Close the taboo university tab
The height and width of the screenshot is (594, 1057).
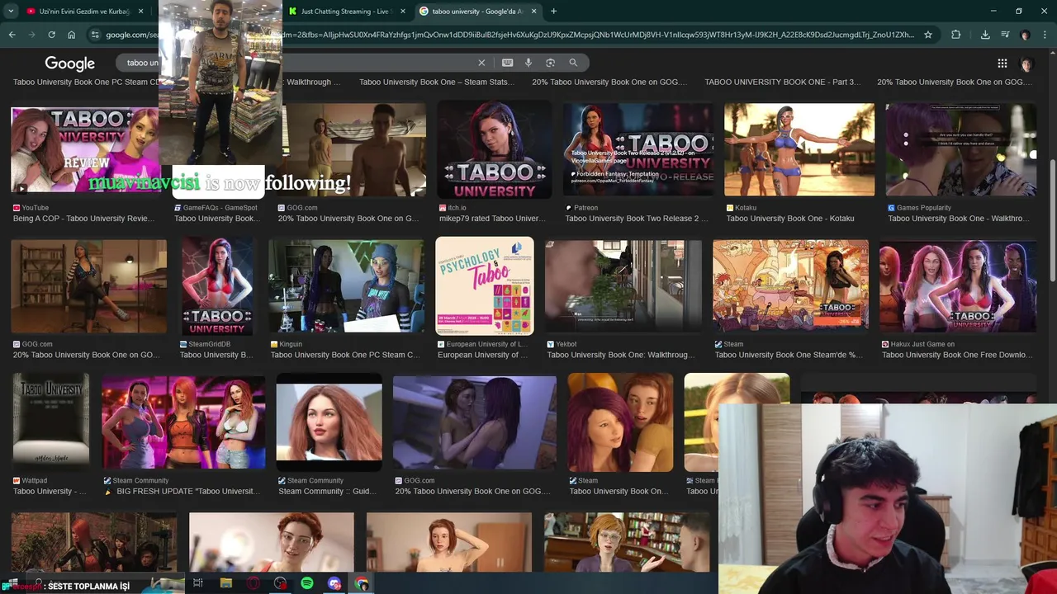tap(534, 12)
